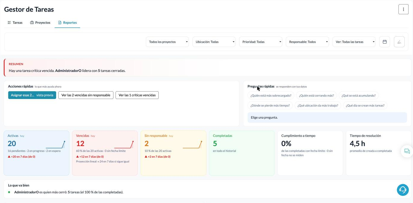Open the Sin responsable card showing 2

(x=173, y=153)
